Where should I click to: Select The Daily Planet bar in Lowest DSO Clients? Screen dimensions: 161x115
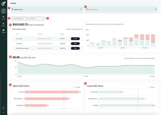[x=110, y=92]
